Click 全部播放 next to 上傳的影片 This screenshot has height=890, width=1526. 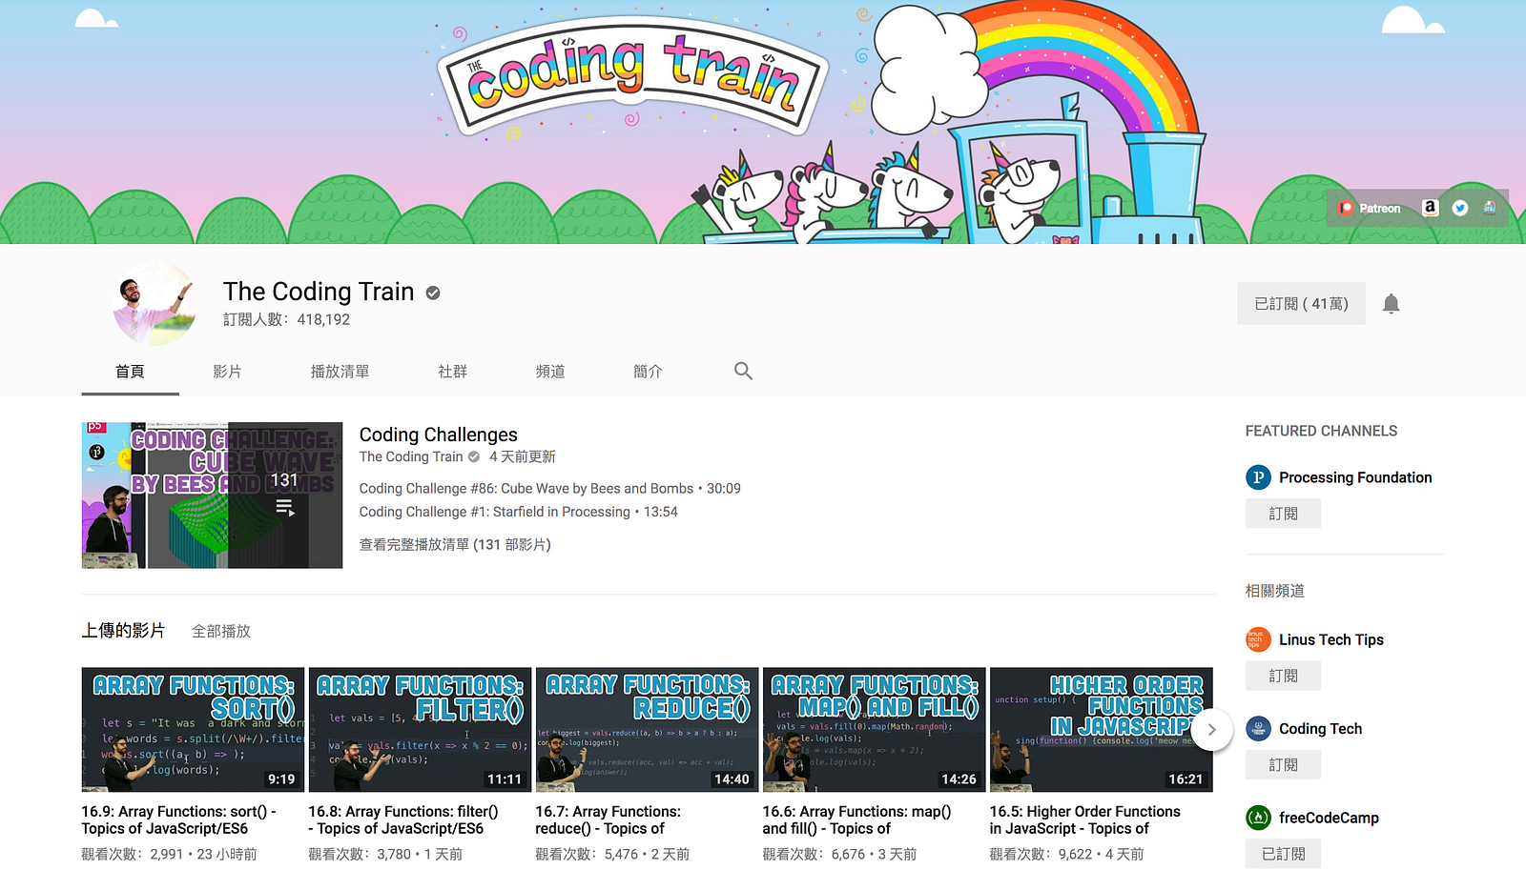(221, 631)
